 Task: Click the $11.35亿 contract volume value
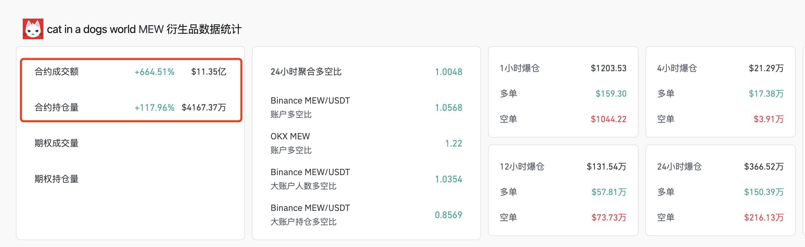pyautogui.click(x=208, y=72)
